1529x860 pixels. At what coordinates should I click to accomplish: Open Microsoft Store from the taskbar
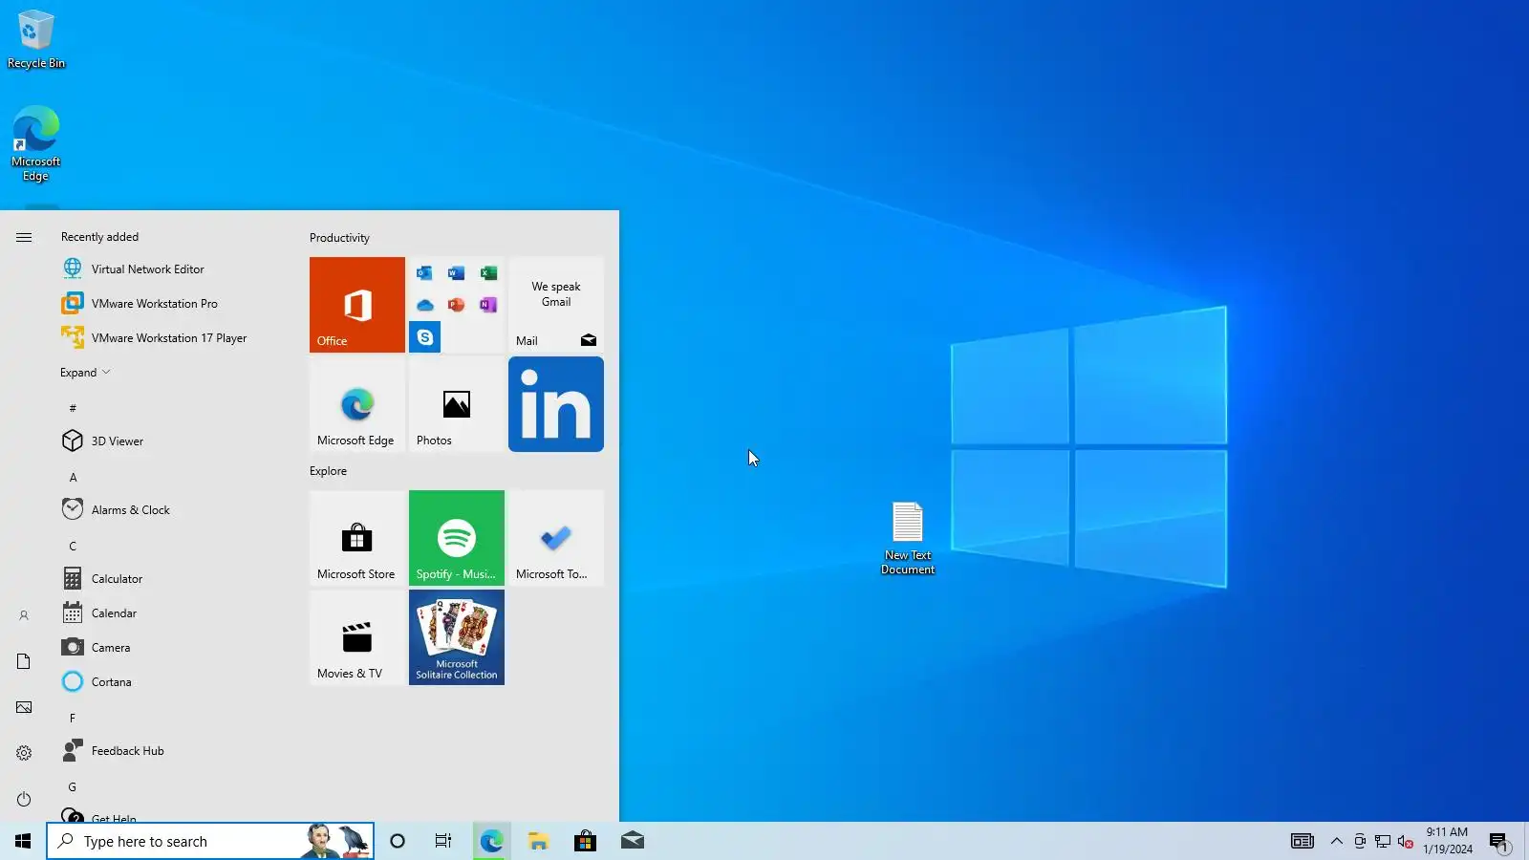coord(585,841)
